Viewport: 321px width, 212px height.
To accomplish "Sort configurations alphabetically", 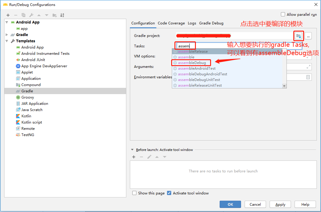I will click(x=62, y=15).
